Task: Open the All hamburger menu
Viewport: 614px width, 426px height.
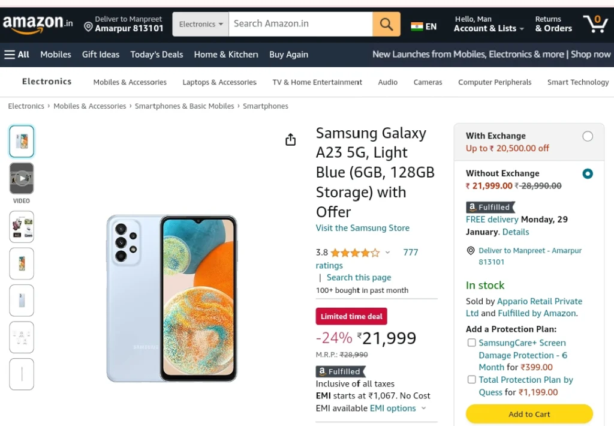Action: coord(17,55)
